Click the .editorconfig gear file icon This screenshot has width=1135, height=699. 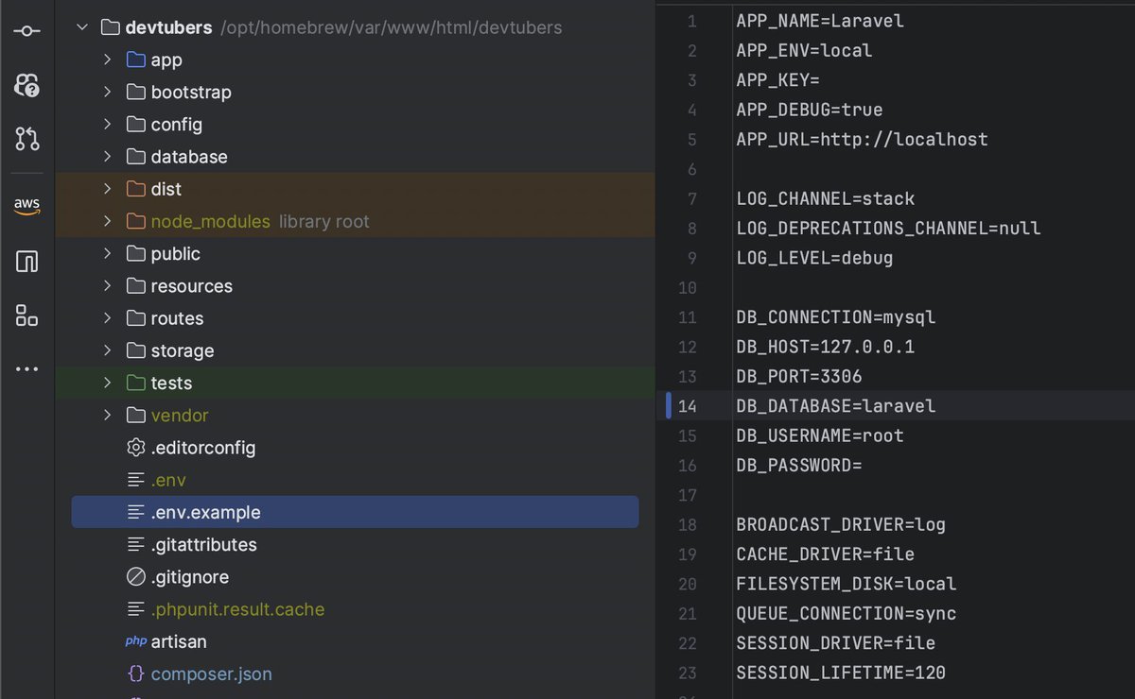click(136, 448)
